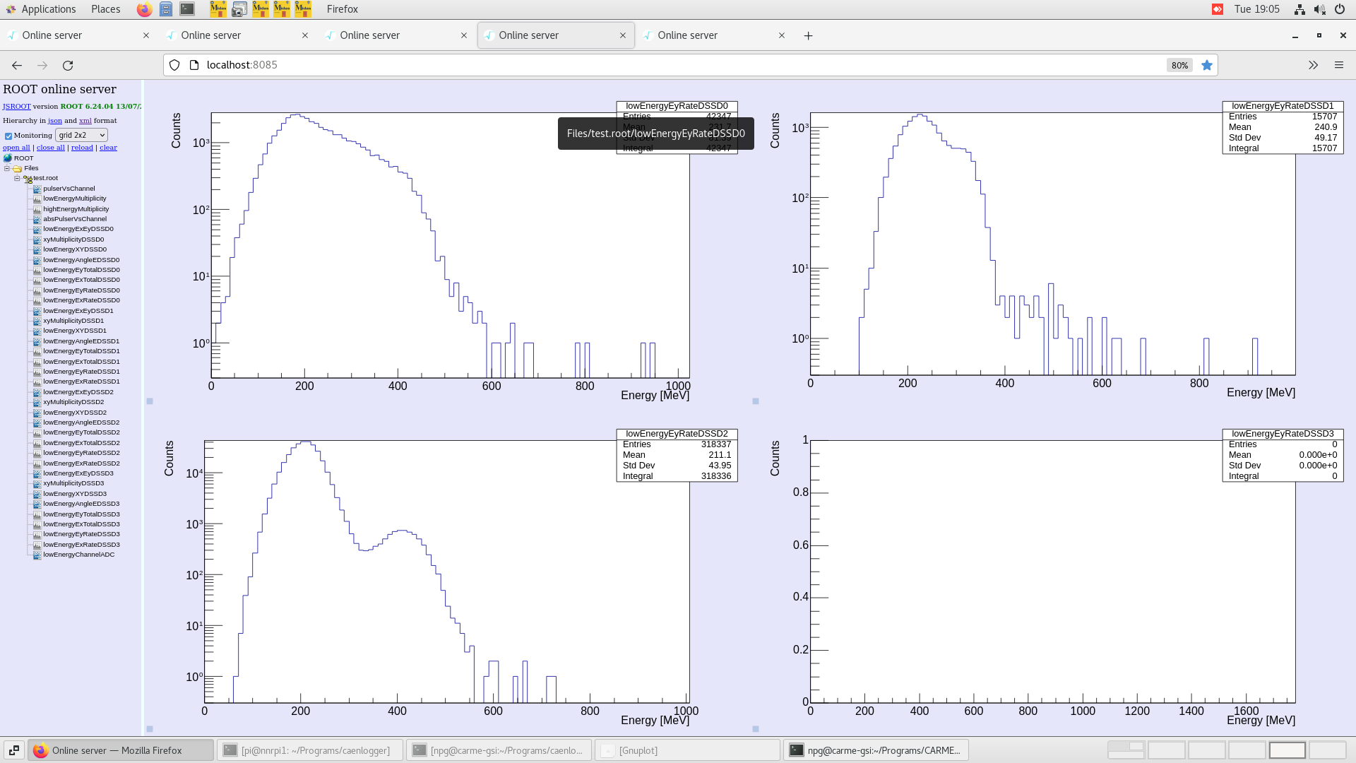Reload the page via browser toolbar icon
Image resolution: width=1356 pixels, height=763 pixels.
pos(68,65)
